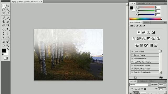Screen dimensions: 168x94
Task: Select the Ellipse shape tool
Action: pyautogui.click(x=8, y=37)
